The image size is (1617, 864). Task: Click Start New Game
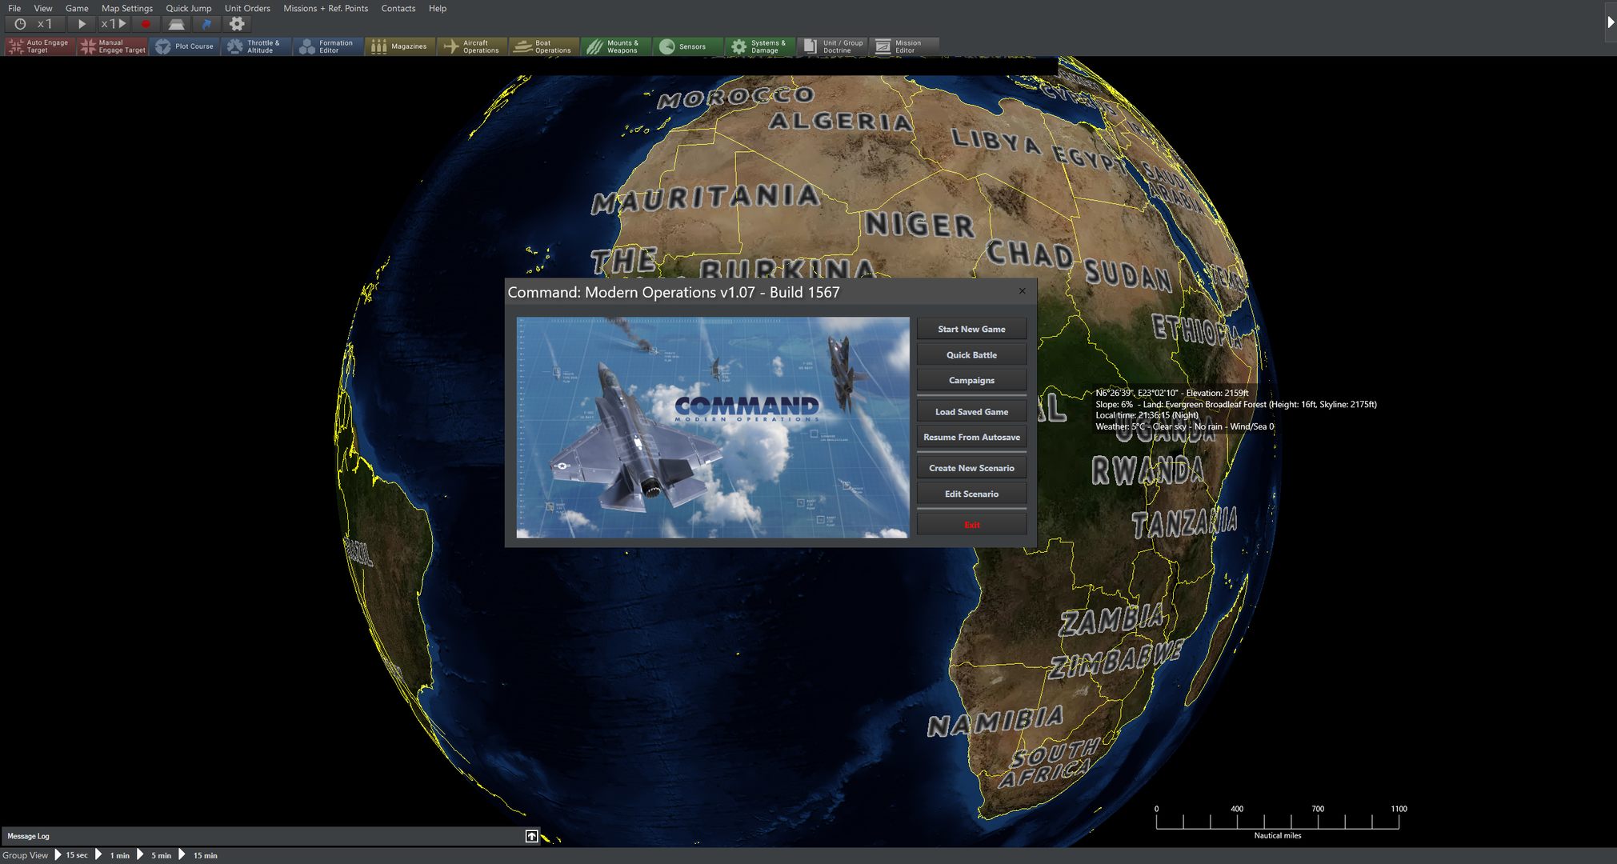click(971, 329)
